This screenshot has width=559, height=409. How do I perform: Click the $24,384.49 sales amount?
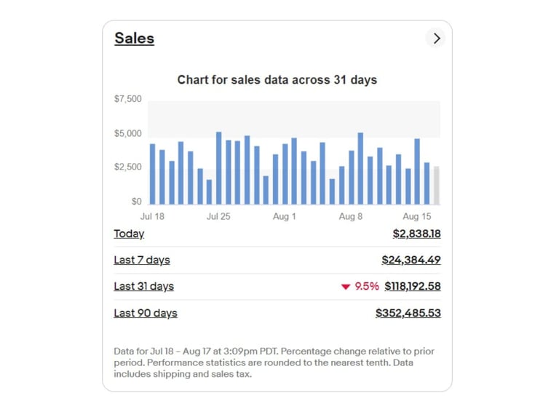(x=411, y=260)
